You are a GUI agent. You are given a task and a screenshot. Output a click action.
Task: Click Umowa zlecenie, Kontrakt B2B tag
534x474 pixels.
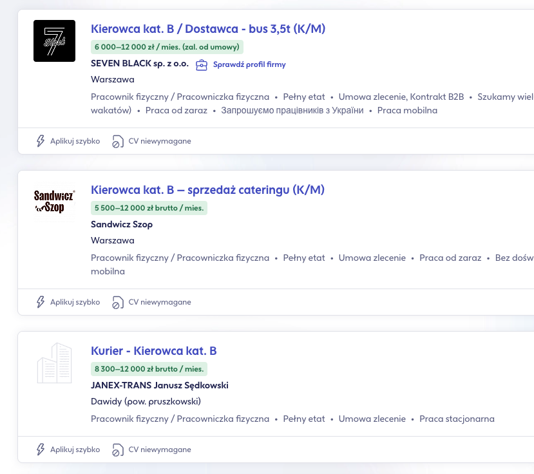[401, 97]
